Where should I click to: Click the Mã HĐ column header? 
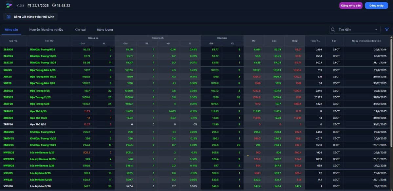point(13,41)
